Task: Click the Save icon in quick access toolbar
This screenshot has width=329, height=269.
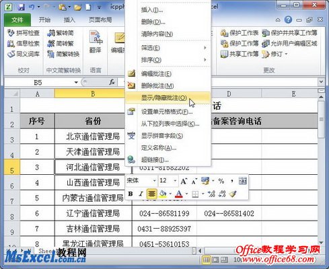Action: [22, 7]
